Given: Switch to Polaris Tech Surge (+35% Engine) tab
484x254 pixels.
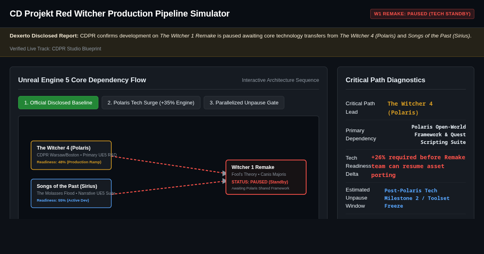Looking at the screenshot, I should coord(151,102).
